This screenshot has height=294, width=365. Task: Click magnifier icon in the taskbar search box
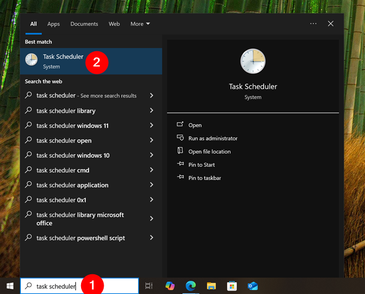click(x=28, y=286)
